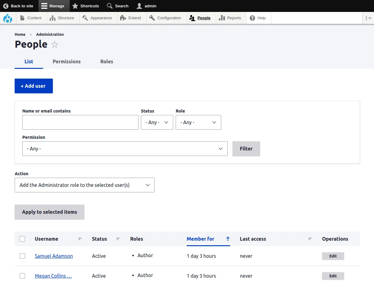Open the Permission filter dropdown
Screen dimensions: 374x285
coord(125,149)
